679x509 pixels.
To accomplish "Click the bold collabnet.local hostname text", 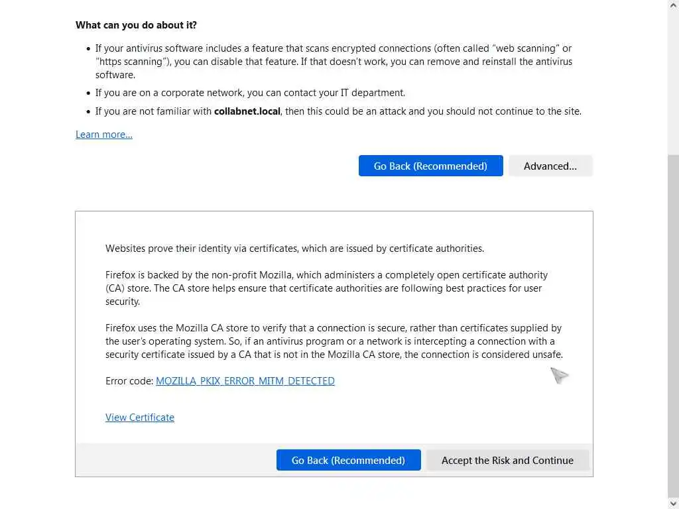I will tap(247, 111).
